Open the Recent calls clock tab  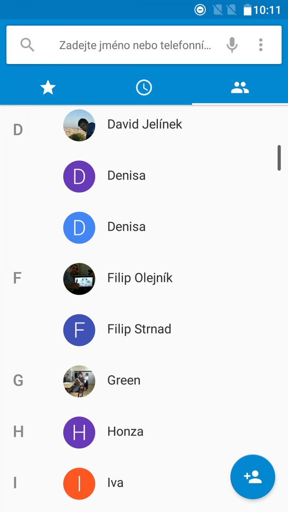[144, 87]
